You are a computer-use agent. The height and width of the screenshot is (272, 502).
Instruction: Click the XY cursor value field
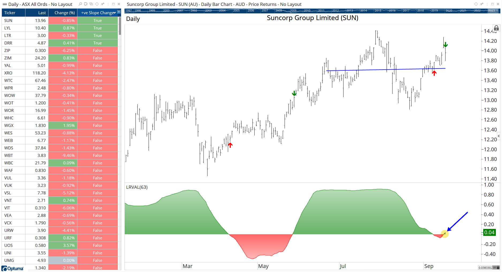pyautogui.click(x=485, y=268)
